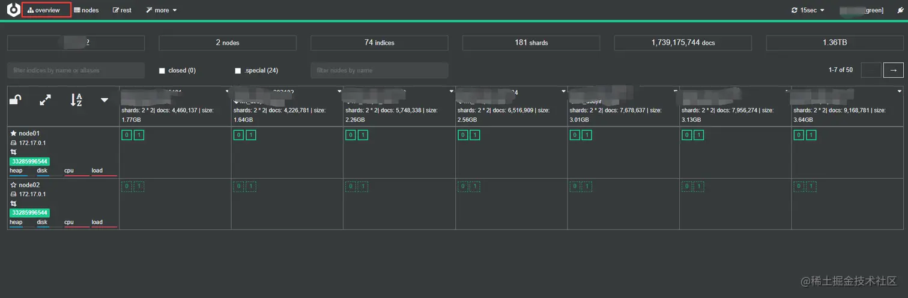Click the hollow star icon beside node02
Viewport: 908px width, 298px height.
coord(13,185)
